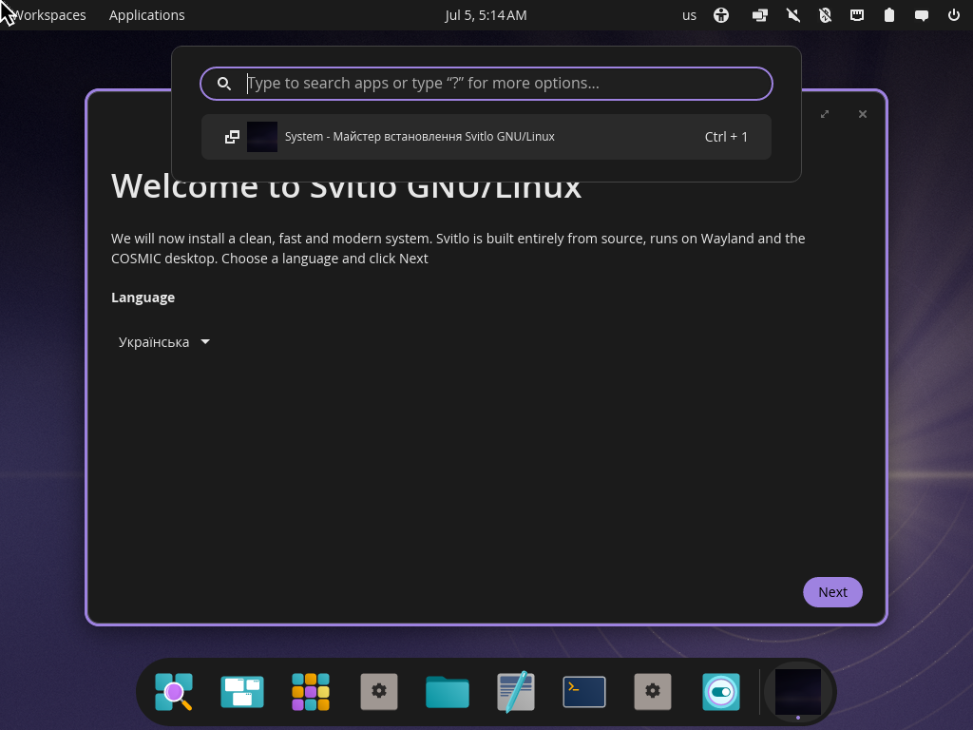Open the disabled Bluetooth applet
The image size is (973, 730).
pos(825,15)
